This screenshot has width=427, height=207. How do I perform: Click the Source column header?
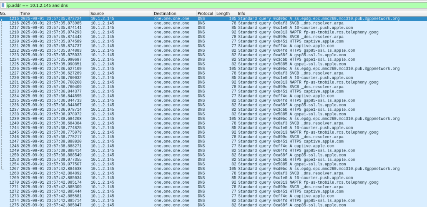coord(121,14)
